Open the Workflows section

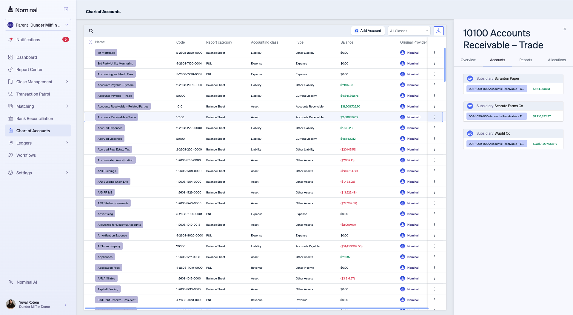click(26, 155)
